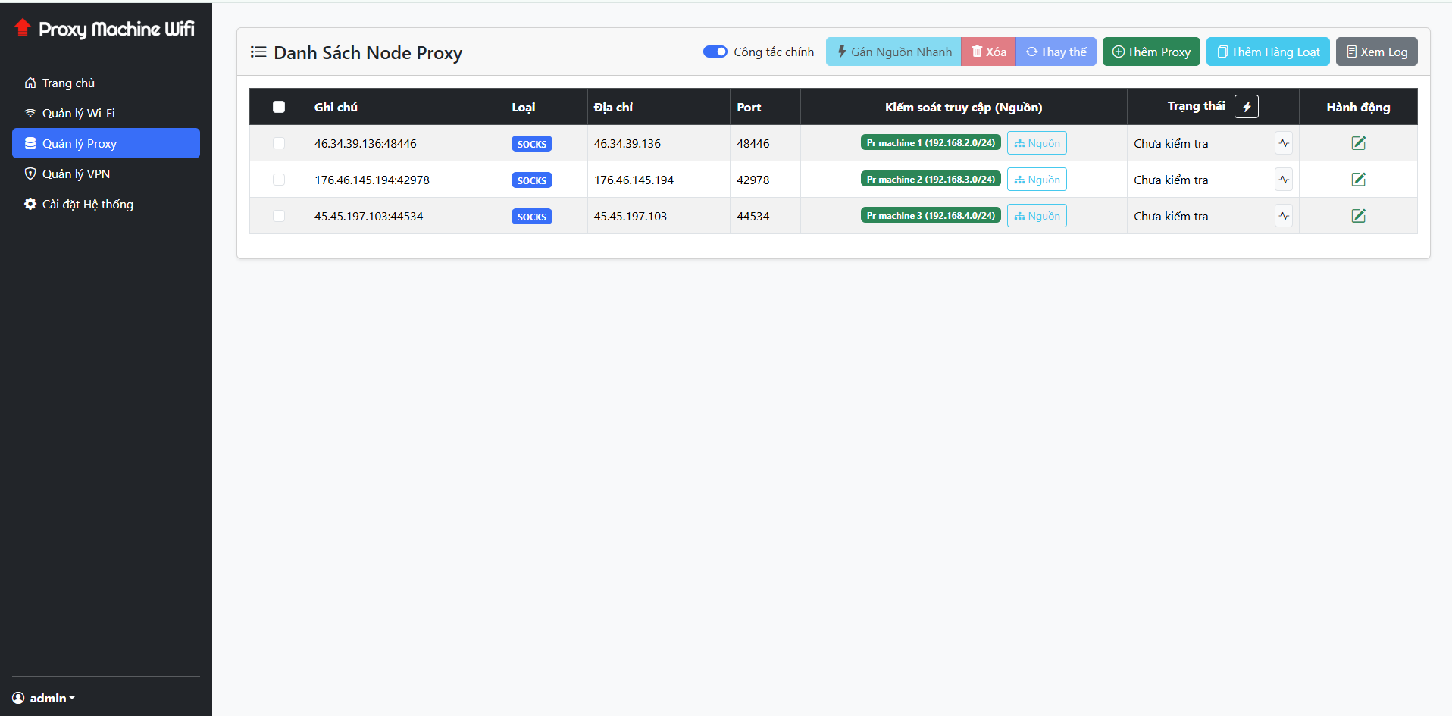Select checkbox for row 46.34.39.136:48446
The image size is (1452, 716).
pos(279,143)
